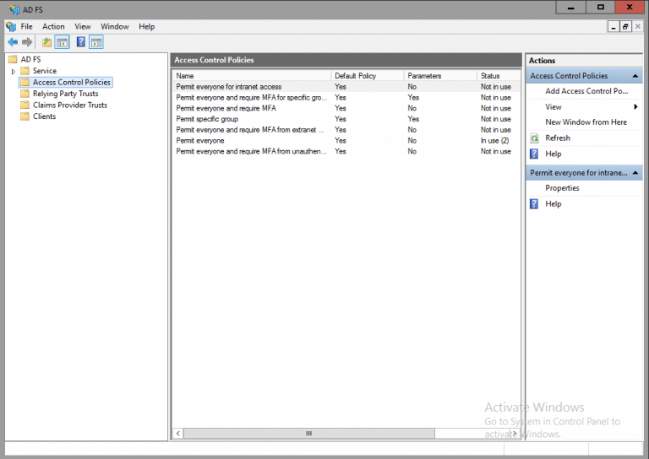This screenshot has width=649, height=459.
Task: Collapse the Permit everyone for intranet actions section
Action: (635, 173)
